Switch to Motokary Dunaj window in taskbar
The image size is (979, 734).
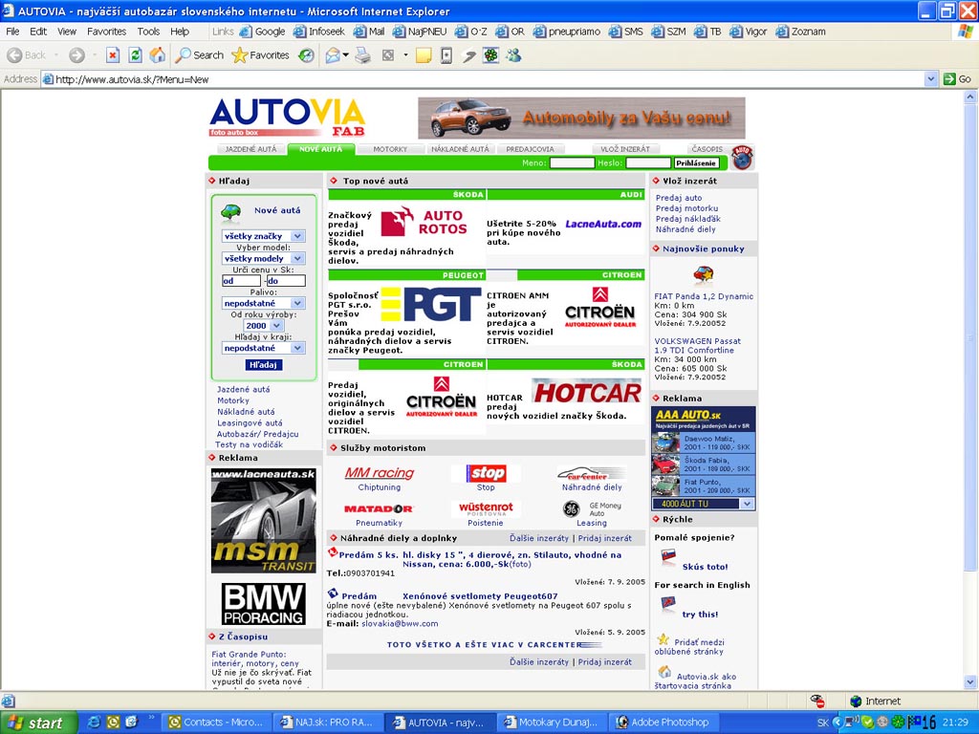click(x=552, y=723)
